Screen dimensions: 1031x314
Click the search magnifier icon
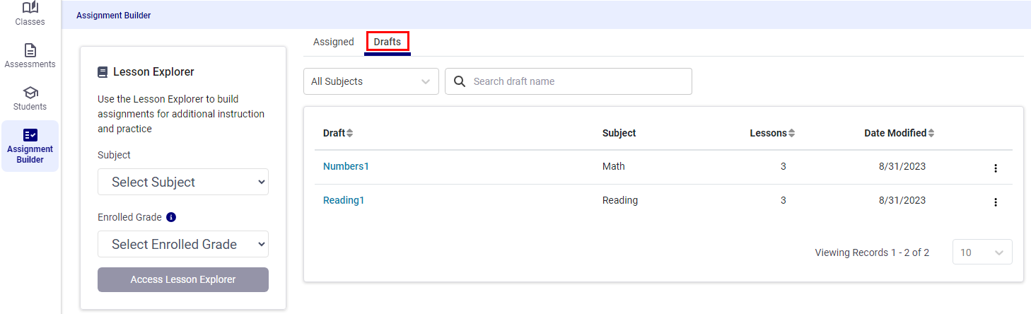pos(460,81)
